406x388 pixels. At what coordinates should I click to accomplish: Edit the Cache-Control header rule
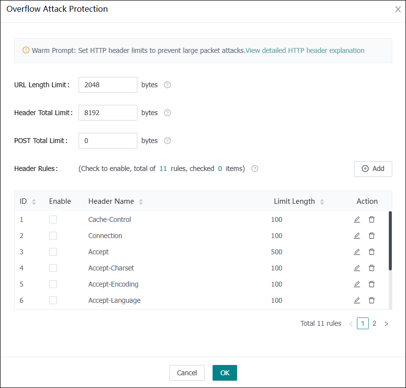pos(357,219)
